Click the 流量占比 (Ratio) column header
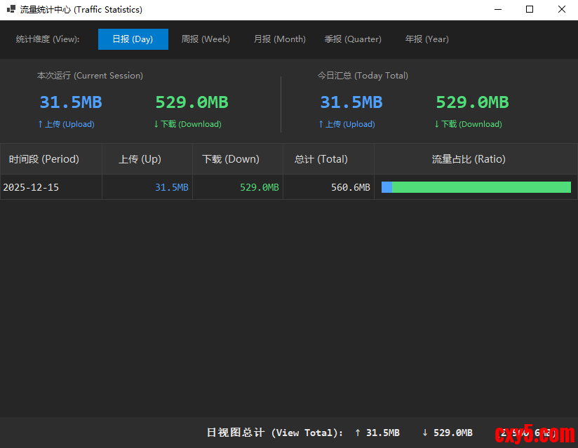The height and width of the screenshot is (448, 578). click(469, 159)
